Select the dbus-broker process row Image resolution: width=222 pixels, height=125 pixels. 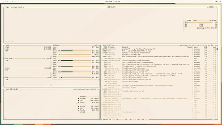click(159, 99)
